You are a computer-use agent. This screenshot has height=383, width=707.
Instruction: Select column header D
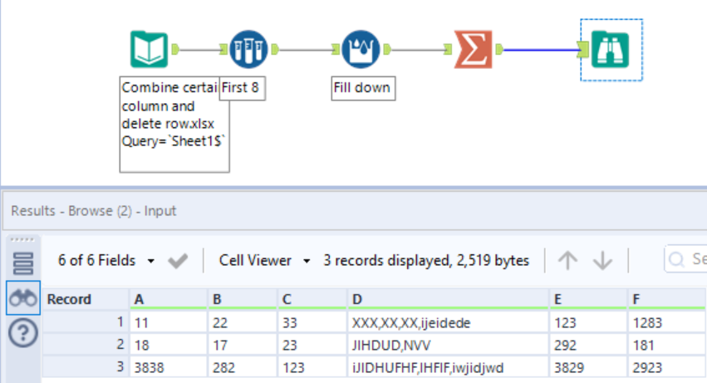click(x=447, y=299)
